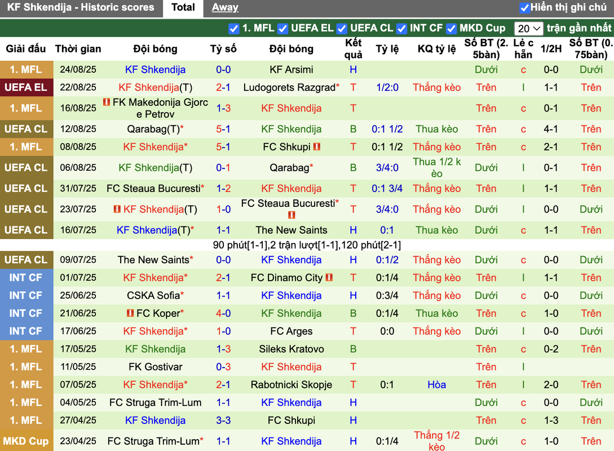The height and width of the screenshot is (451, 614).
Task: Select the MKD Cup league label on 23/04/25
Action: pos(26,441)
